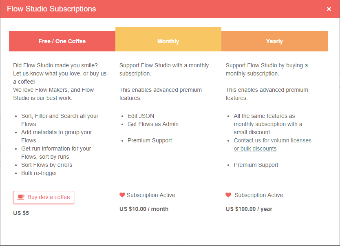
Task: Select the Free / One Coffee header
Action: (62, 41)
